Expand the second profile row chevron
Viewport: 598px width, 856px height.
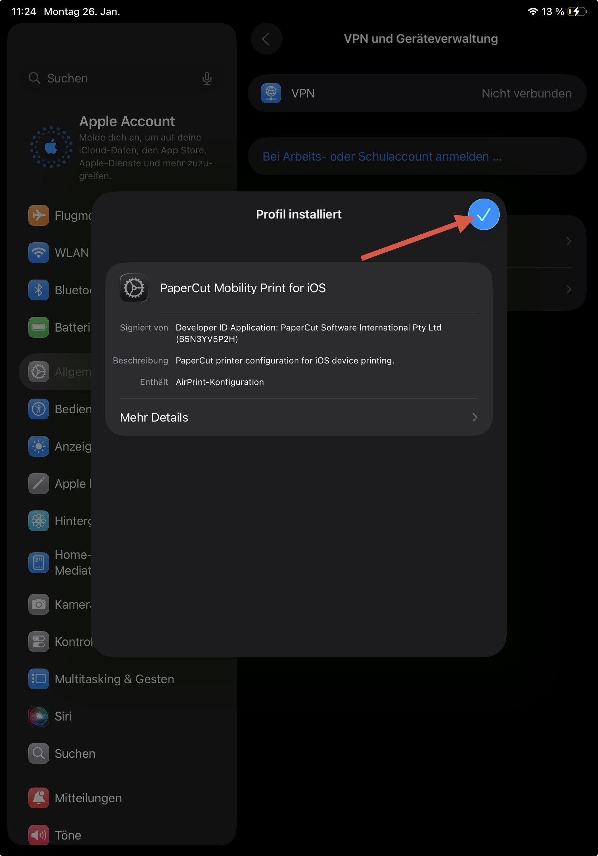tap(568, 289)
